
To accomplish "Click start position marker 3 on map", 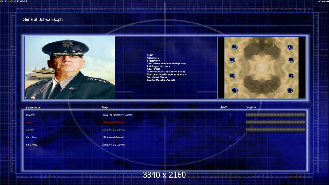I will click(290, 76).
